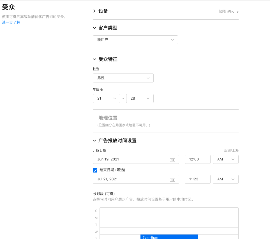270x239 pixels.
Task: Expand the 设备 section chevron
Action: coord(94,11)
